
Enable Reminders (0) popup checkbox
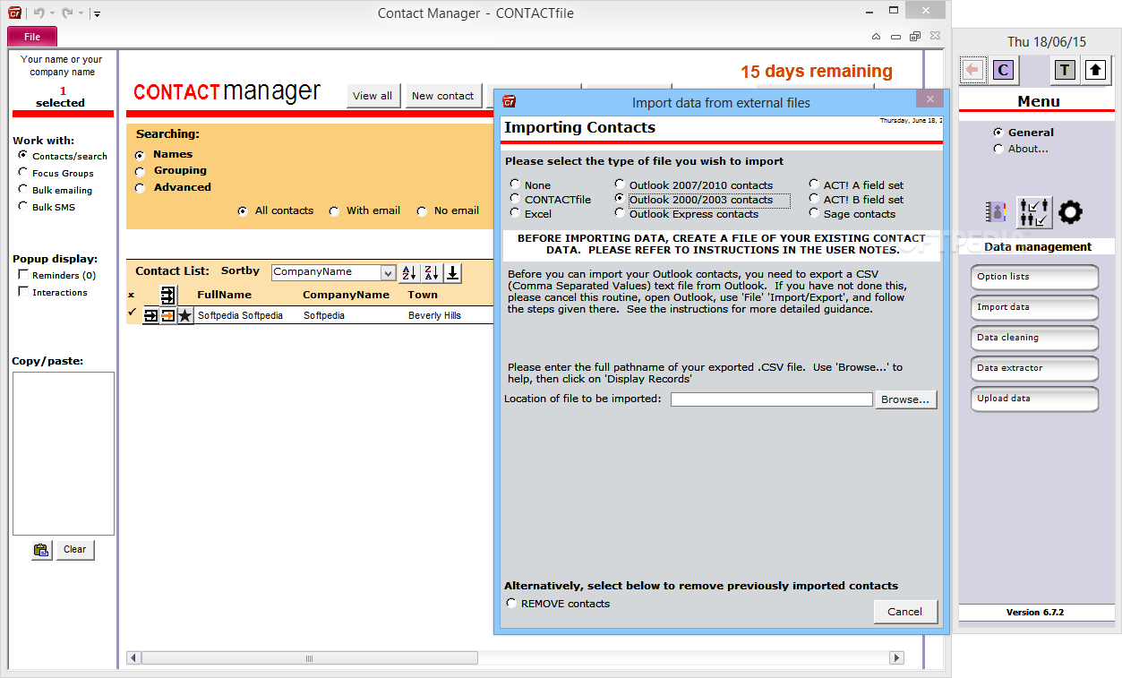pos(23,275)
